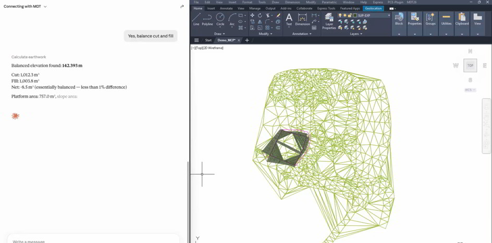Choose the Rectangle tool in Draw panel
The image size is (492, 243).
240,15
